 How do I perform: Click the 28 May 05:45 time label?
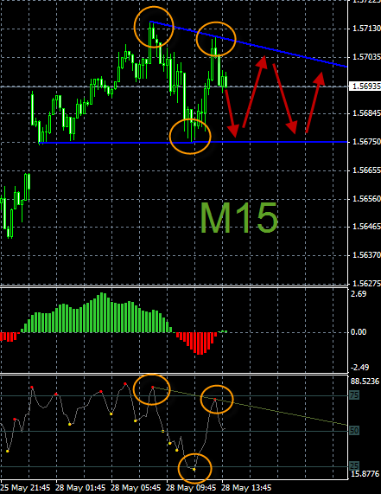tap(136, 488)
